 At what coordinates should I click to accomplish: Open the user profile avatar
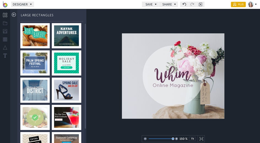click(x=251, y=4)
